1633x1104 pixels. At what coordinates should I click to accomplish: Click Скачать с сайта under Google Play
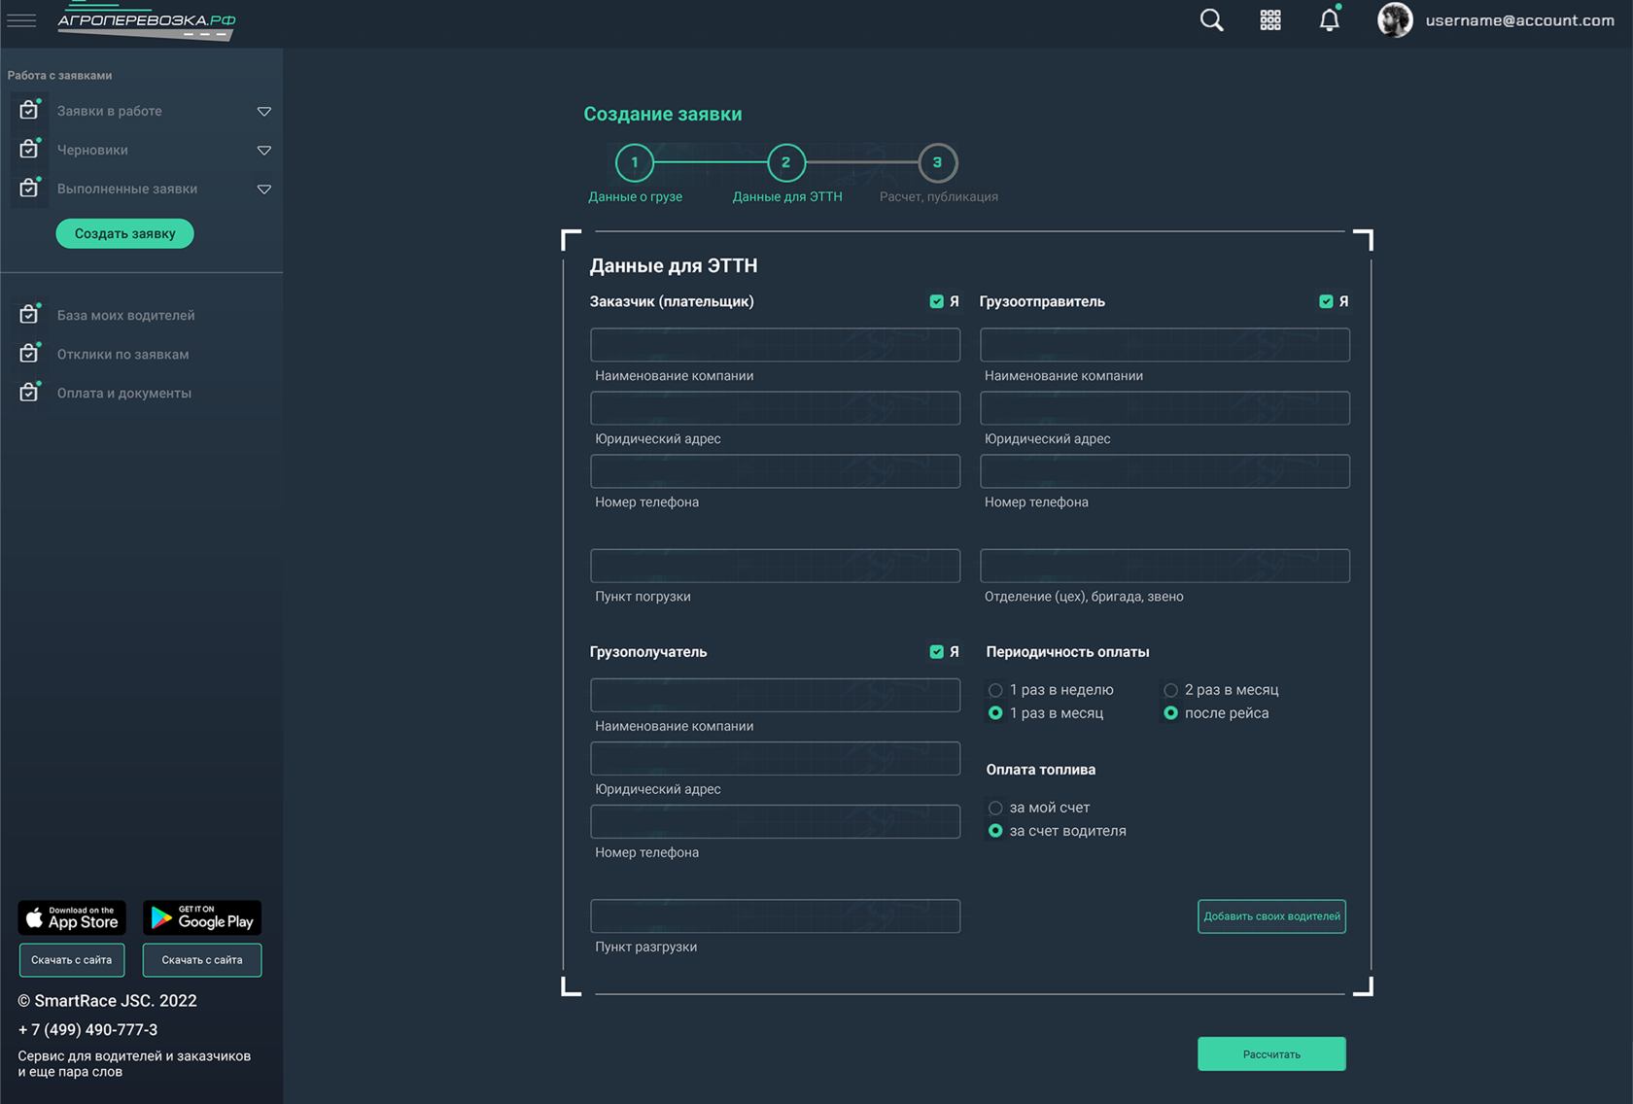[202, 960]
